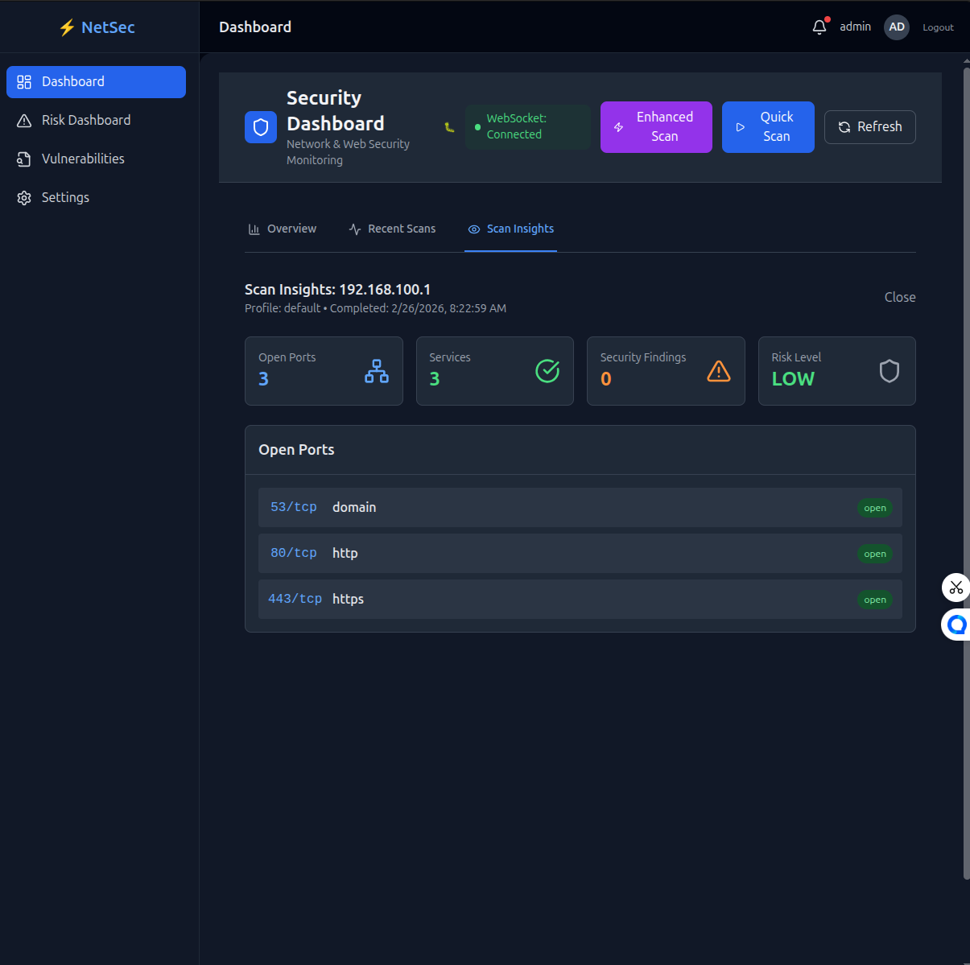This screenshot has width=970, height=965.
Task: Go to Risk Dashboard in sidebar
Action: pyautogui.click(x=96, y=121)
